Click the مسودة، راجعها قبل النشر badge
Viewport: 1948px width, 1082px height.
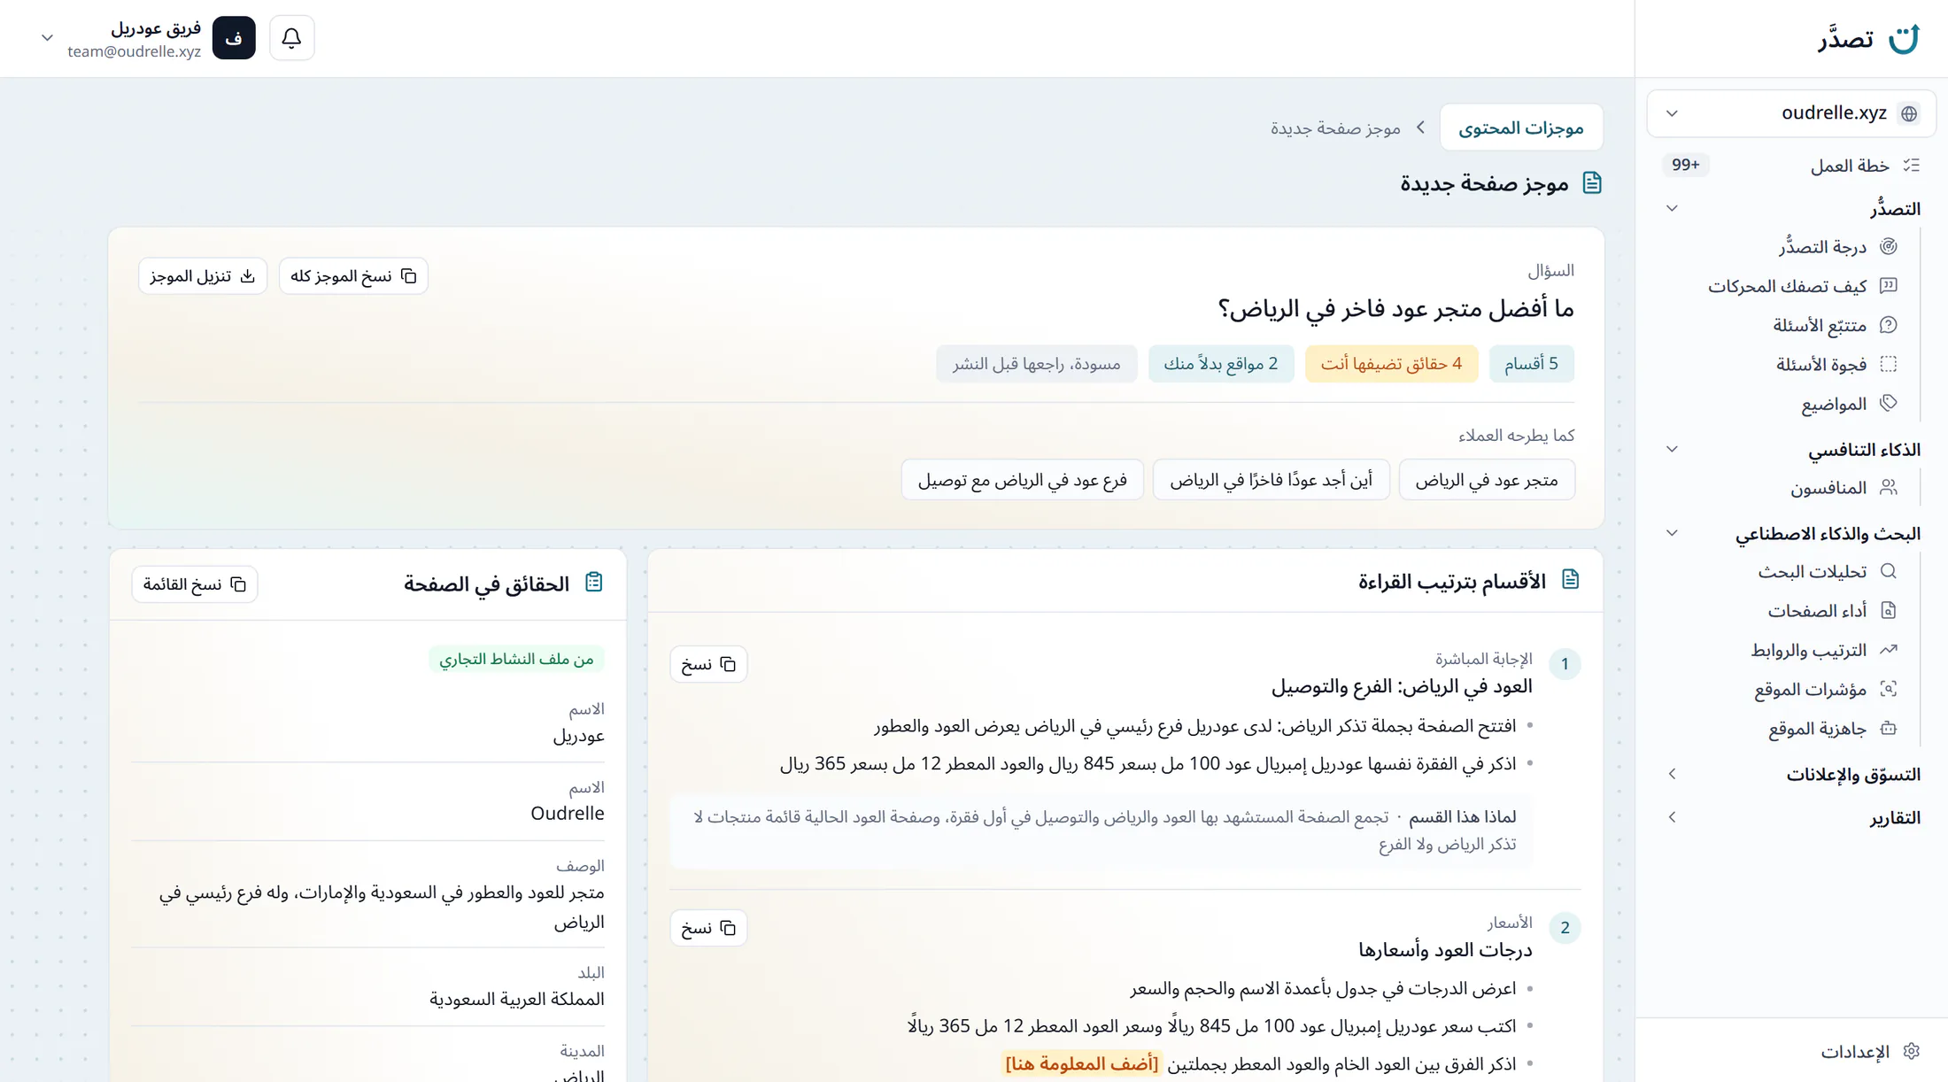click(1036, 364)
